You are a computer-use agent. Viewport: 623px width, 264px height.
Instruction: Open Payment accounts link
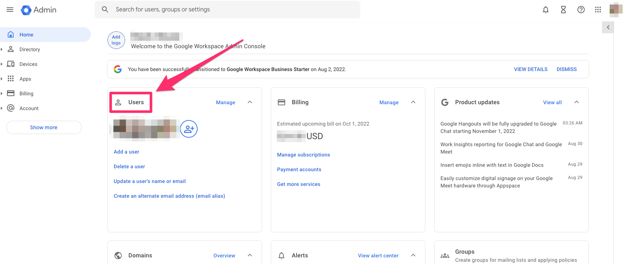tap(299, 169)
